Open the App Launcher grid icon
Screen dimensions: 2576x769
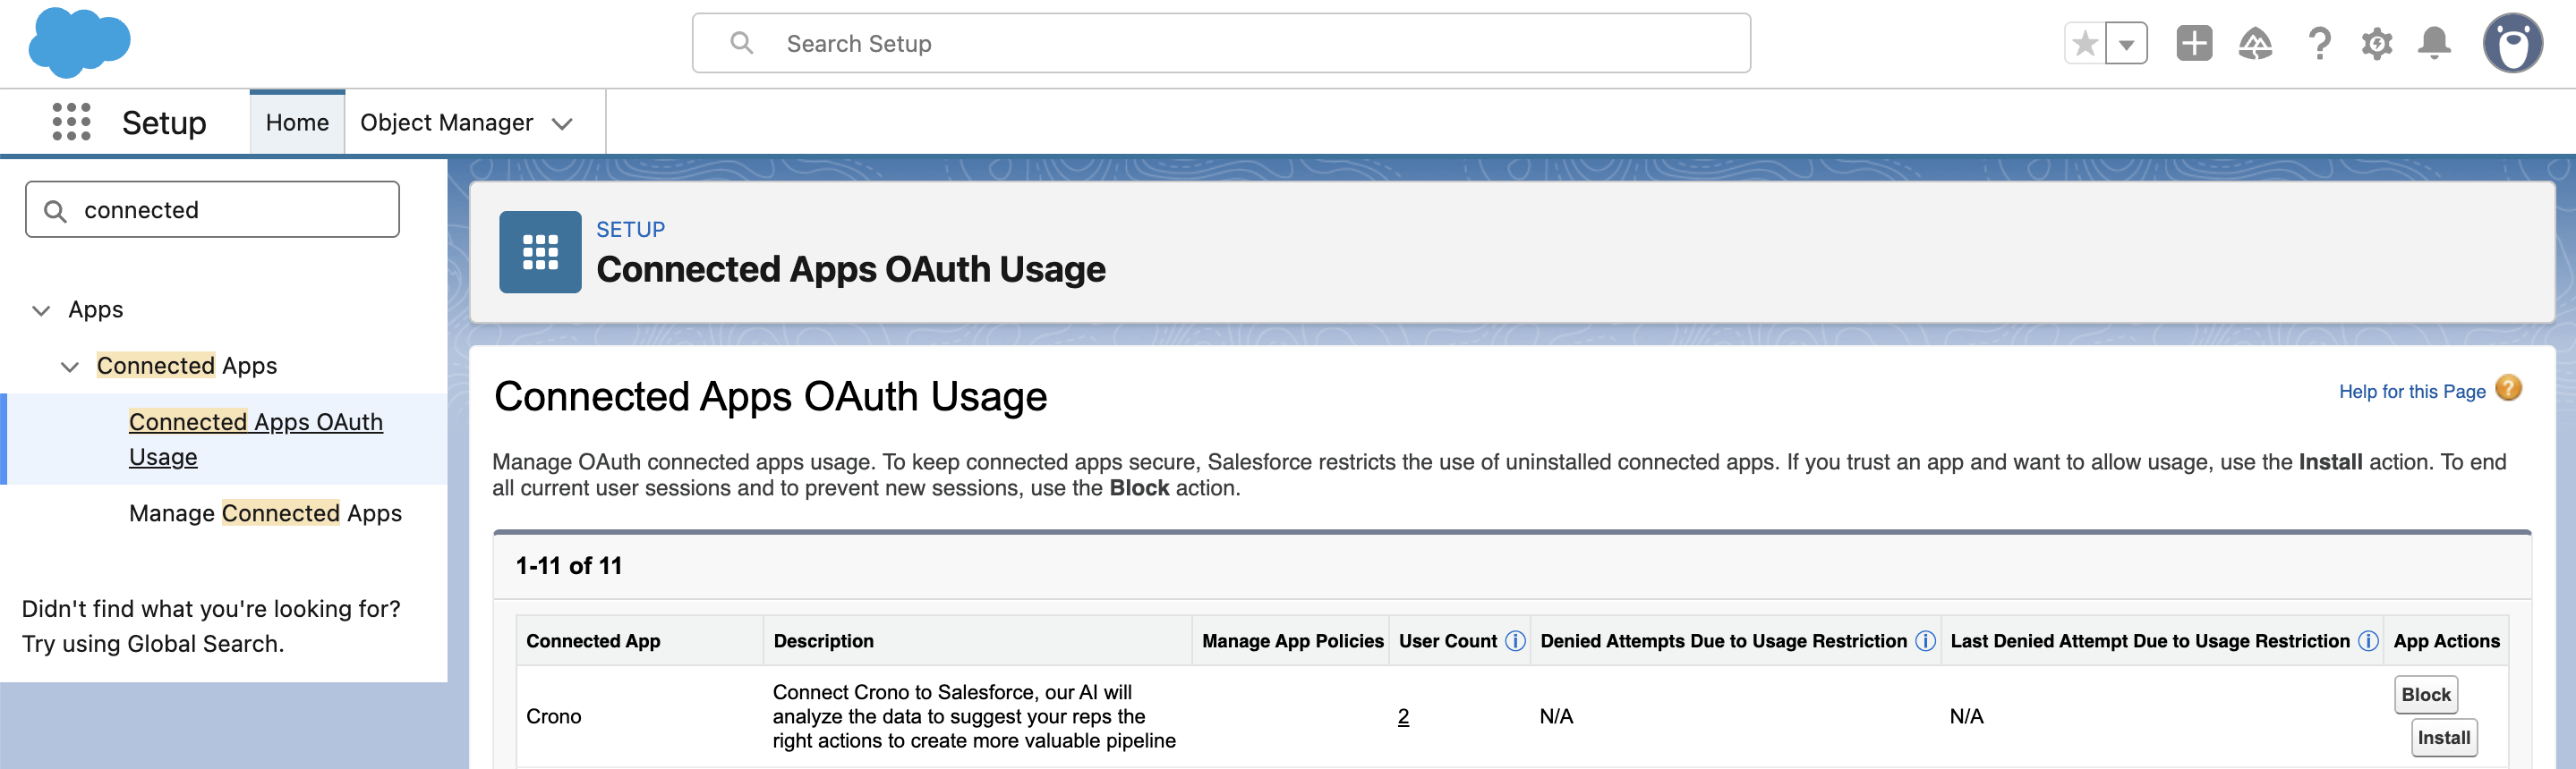71,122
